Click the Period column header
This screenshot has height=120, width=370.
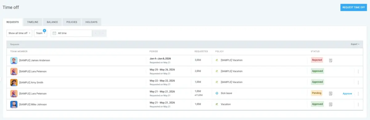[x=154, y=52]
